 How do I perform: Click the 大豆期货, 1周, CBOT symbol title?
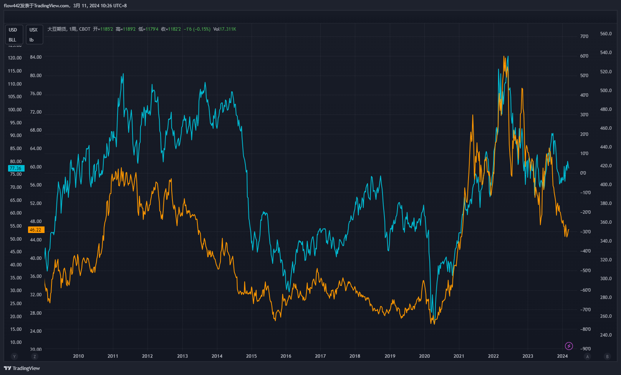pos(69,29)
